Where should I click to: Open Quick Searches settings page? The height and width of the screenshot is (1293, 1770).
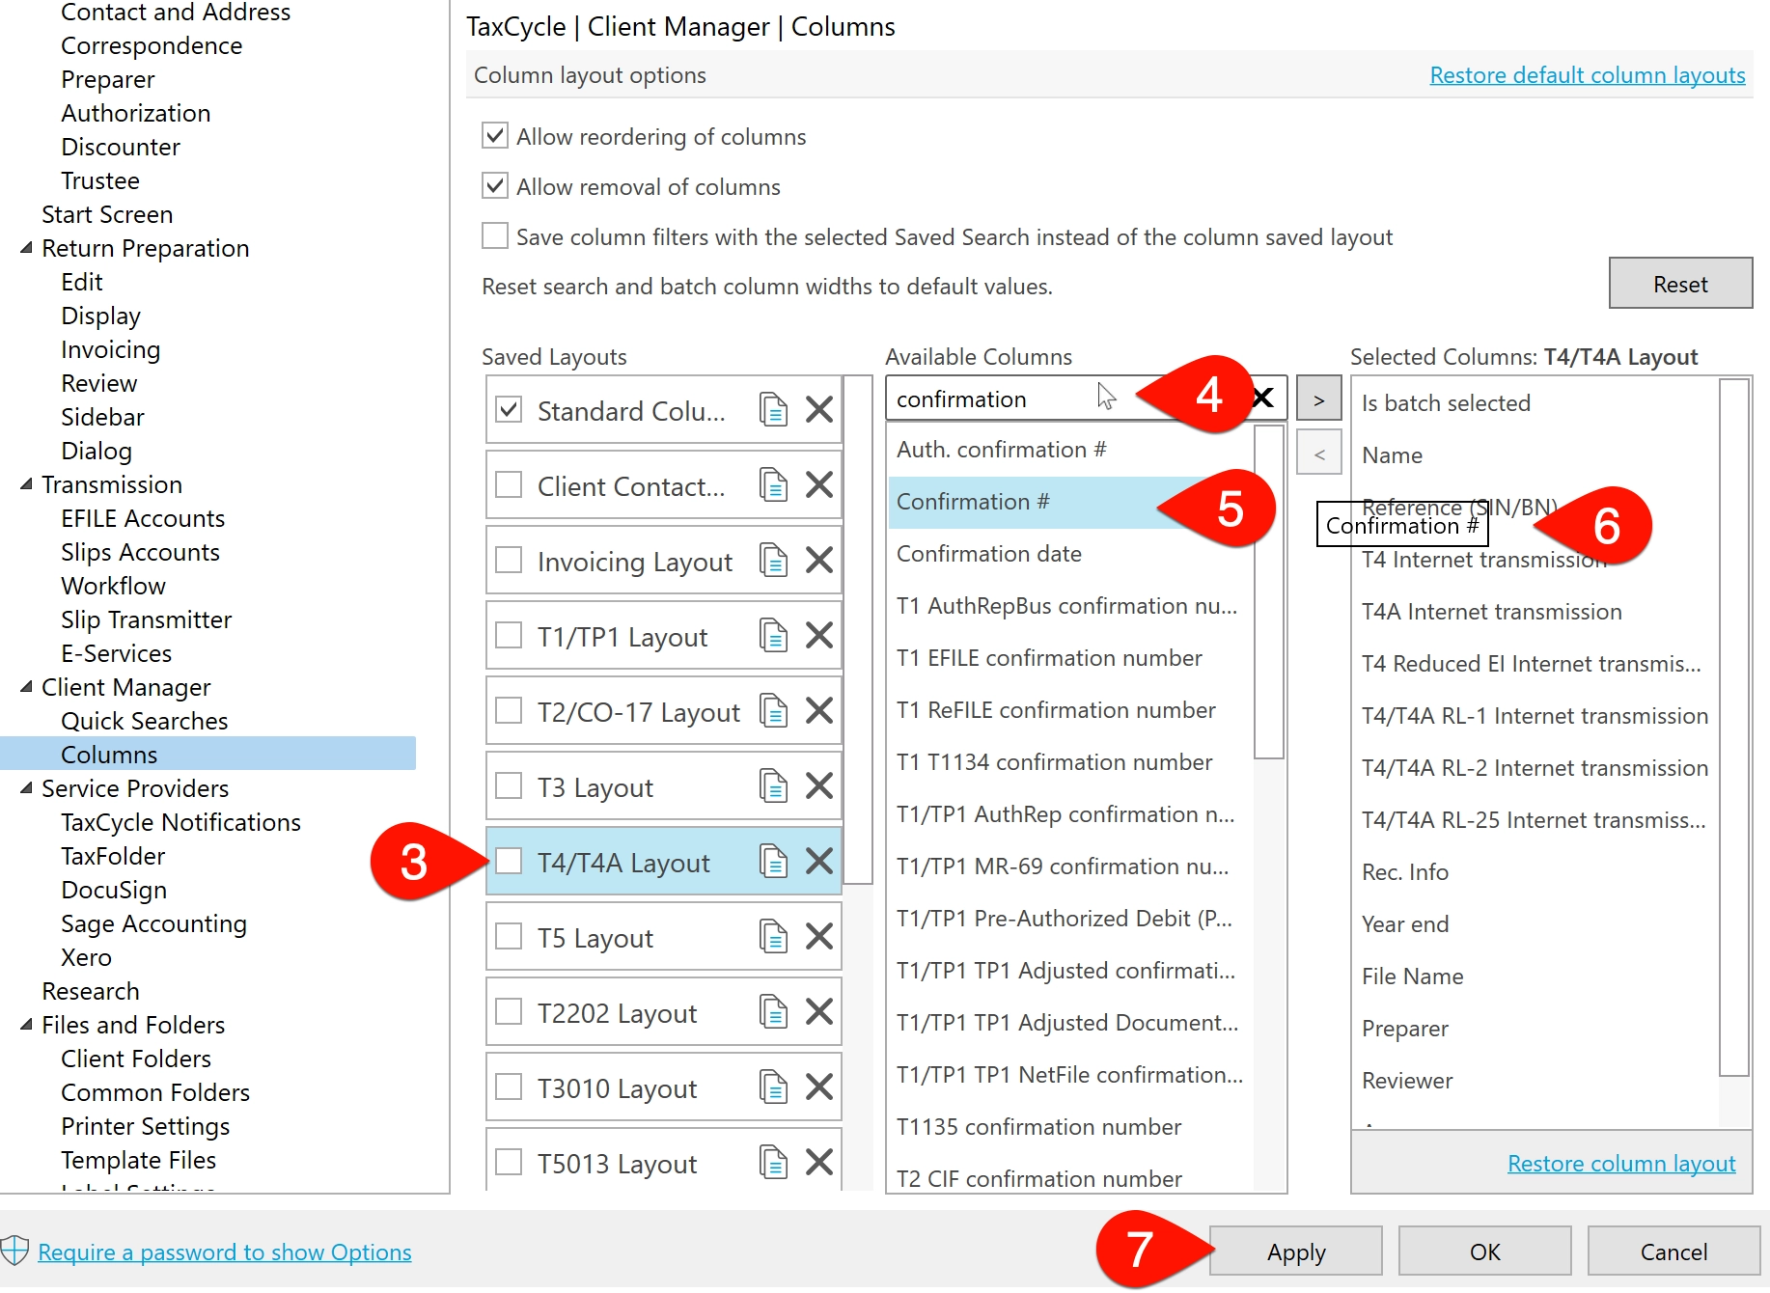point(145,721)
